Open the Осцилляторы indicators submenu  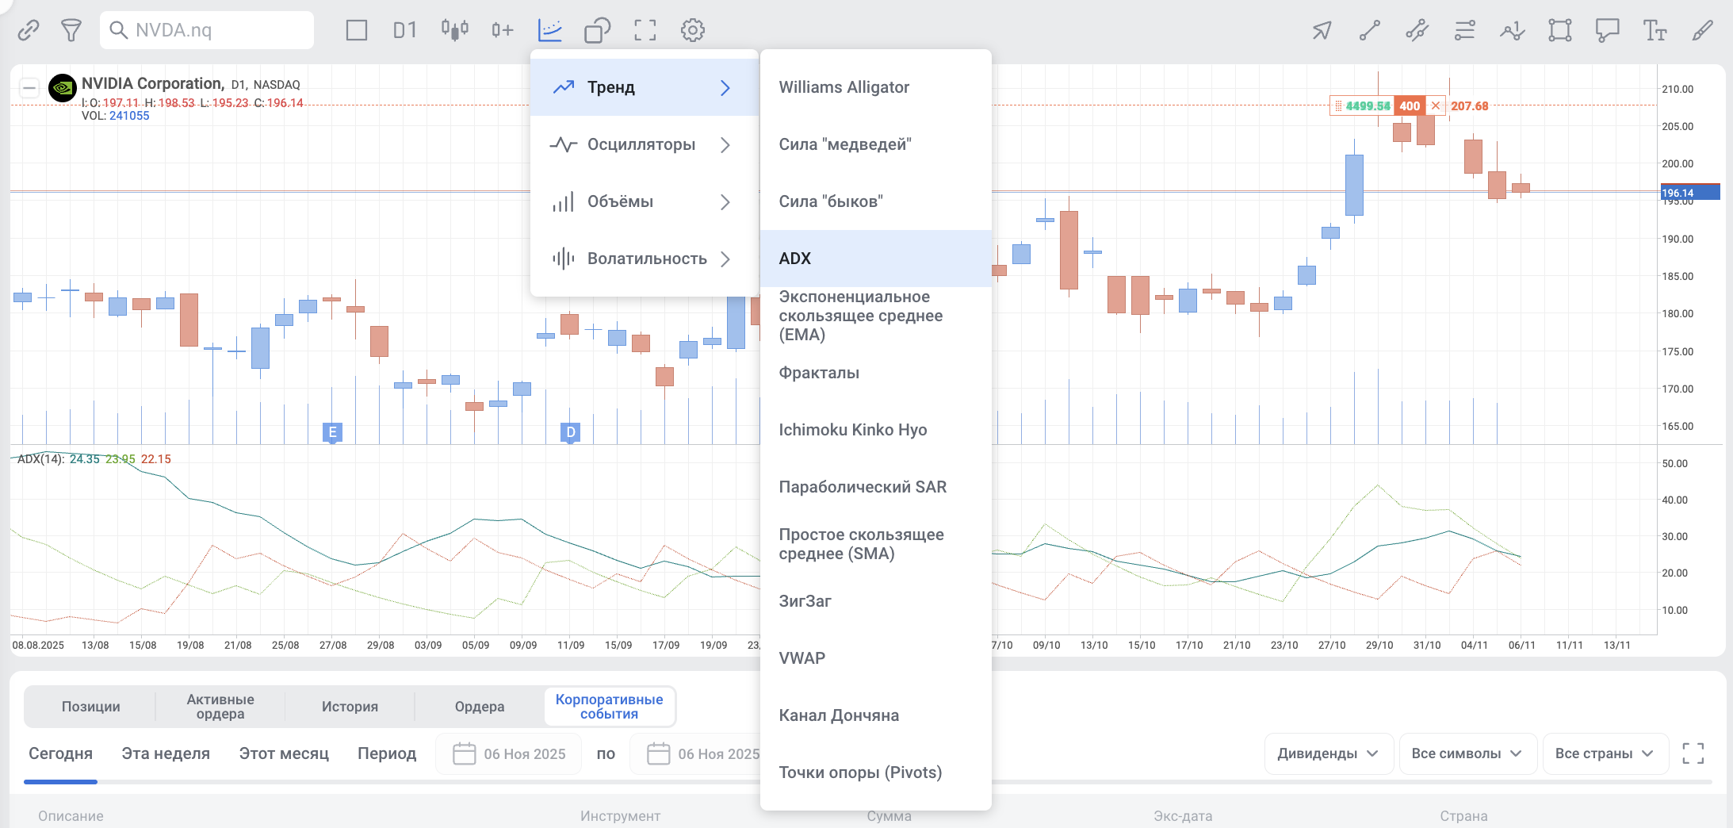(x=645, y=144)
